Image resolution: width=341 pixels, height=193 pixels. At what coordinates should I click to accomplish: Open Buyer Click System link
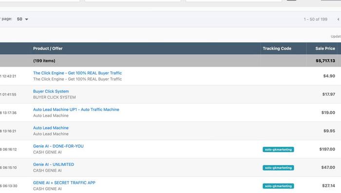[x=51, y=91]
